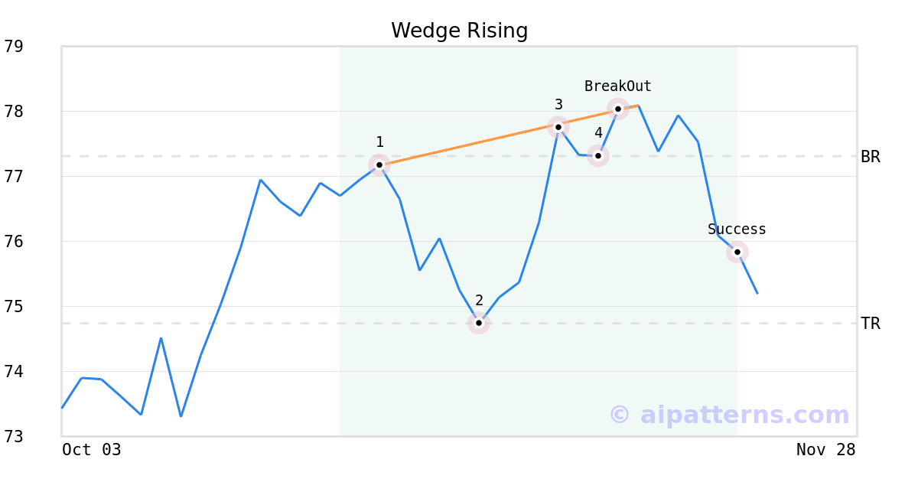Select the point 2 marker at the low
This screenshot has width=918, height=482.
pyautogui.click(x=479, y=323)
